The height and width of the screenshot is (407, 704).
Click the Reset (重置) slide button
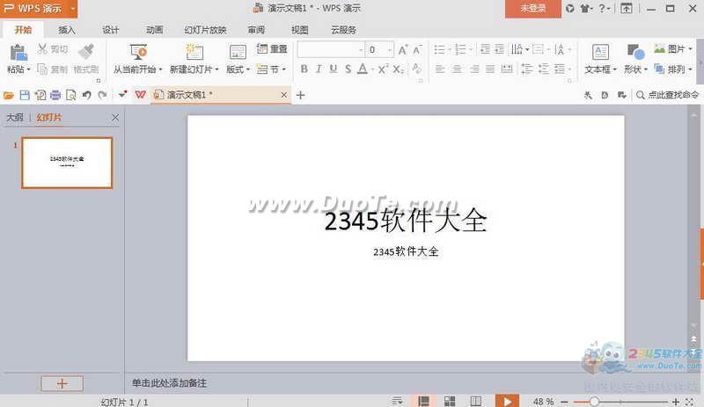coord(272,48)
